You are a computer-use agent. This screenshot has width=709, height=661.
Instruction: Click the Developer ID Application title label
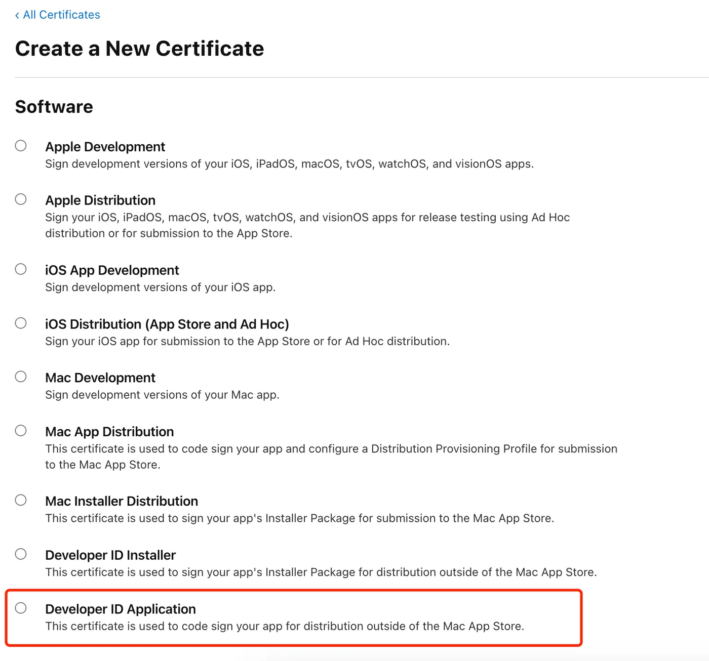tap(121, 609)
